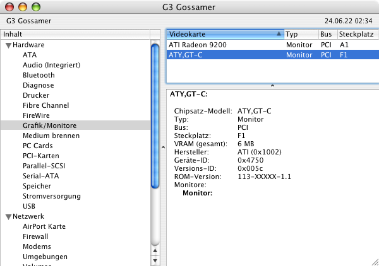Select Stromversorgung entry

point(52,196)
